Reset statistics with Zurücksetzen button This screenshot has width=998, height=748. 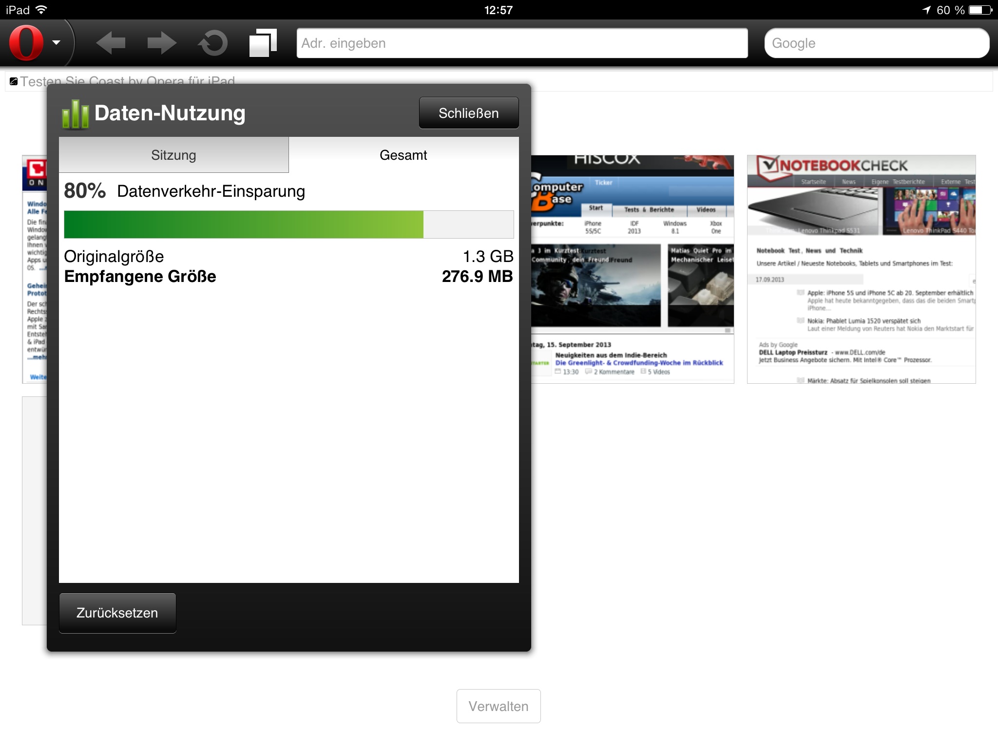[117, 613]
